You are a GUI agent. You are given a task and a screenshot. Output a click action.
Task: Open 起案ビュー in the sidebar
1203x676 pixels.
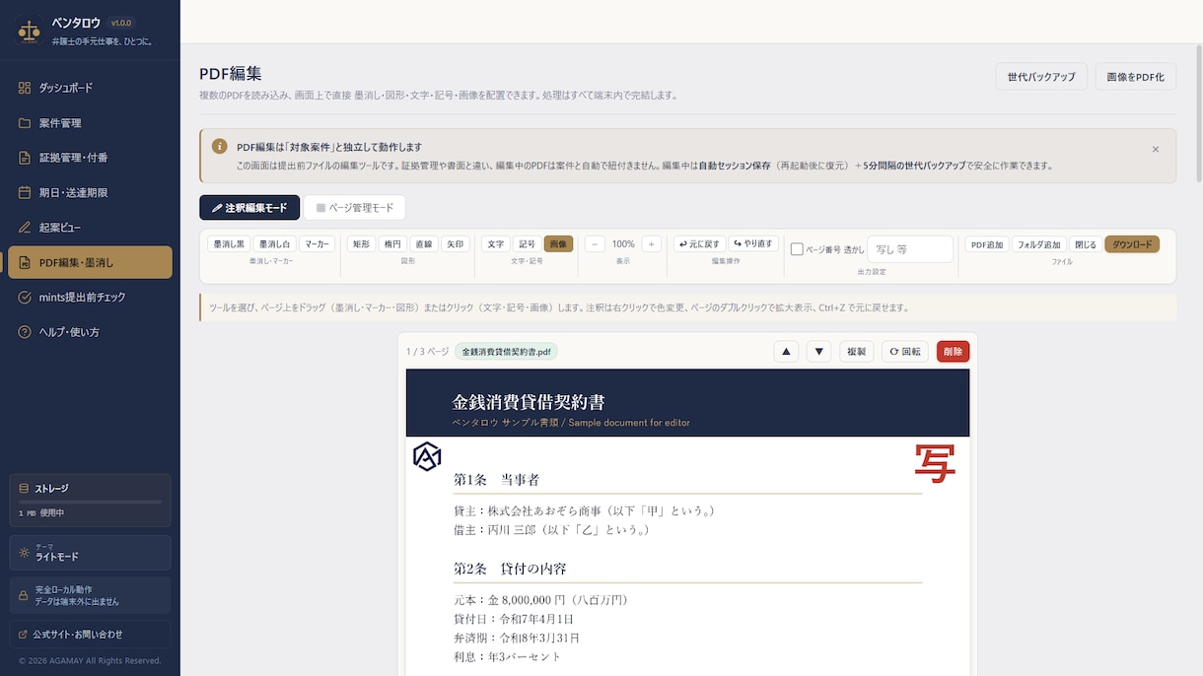click(90, 228)
